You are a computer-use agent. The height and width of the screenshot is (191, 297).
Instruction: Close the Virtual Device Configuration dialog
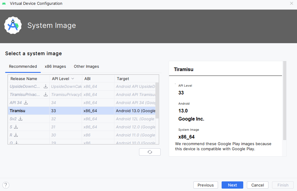292,3
